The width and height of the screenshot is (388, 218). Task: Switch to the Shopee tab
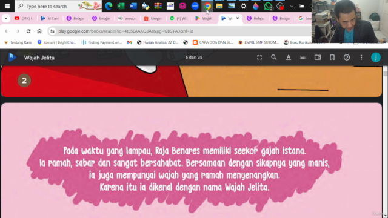153,18
